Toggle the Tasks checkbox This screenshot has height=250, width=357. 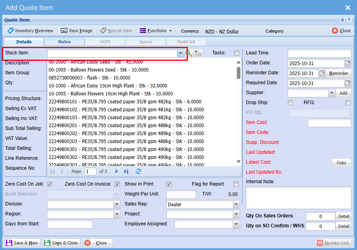[237, 53]
